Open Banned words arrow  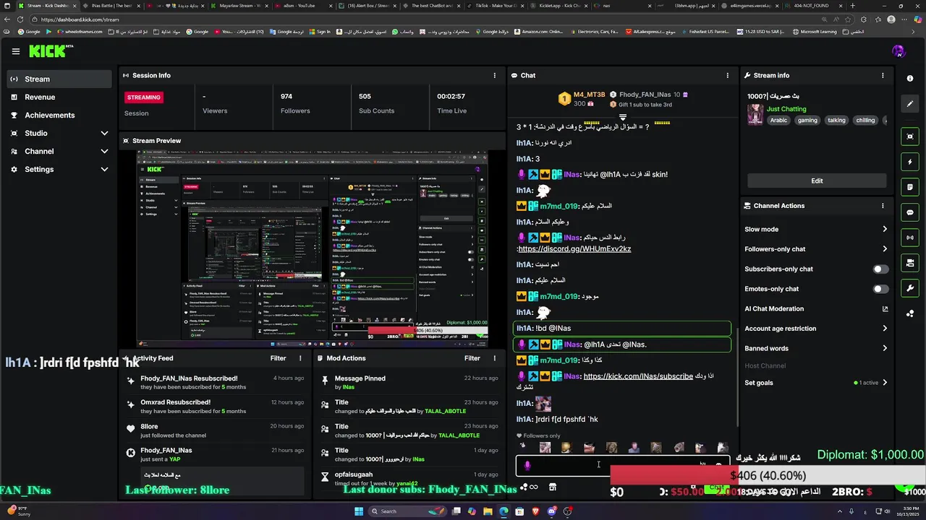pos(885,349)
